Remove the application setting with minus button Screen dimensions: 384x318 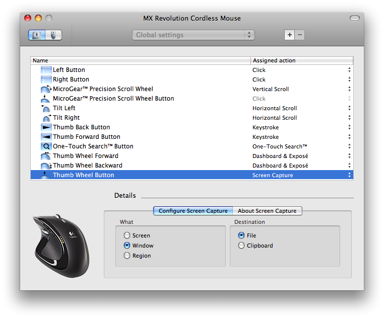[x=299, y=35]
